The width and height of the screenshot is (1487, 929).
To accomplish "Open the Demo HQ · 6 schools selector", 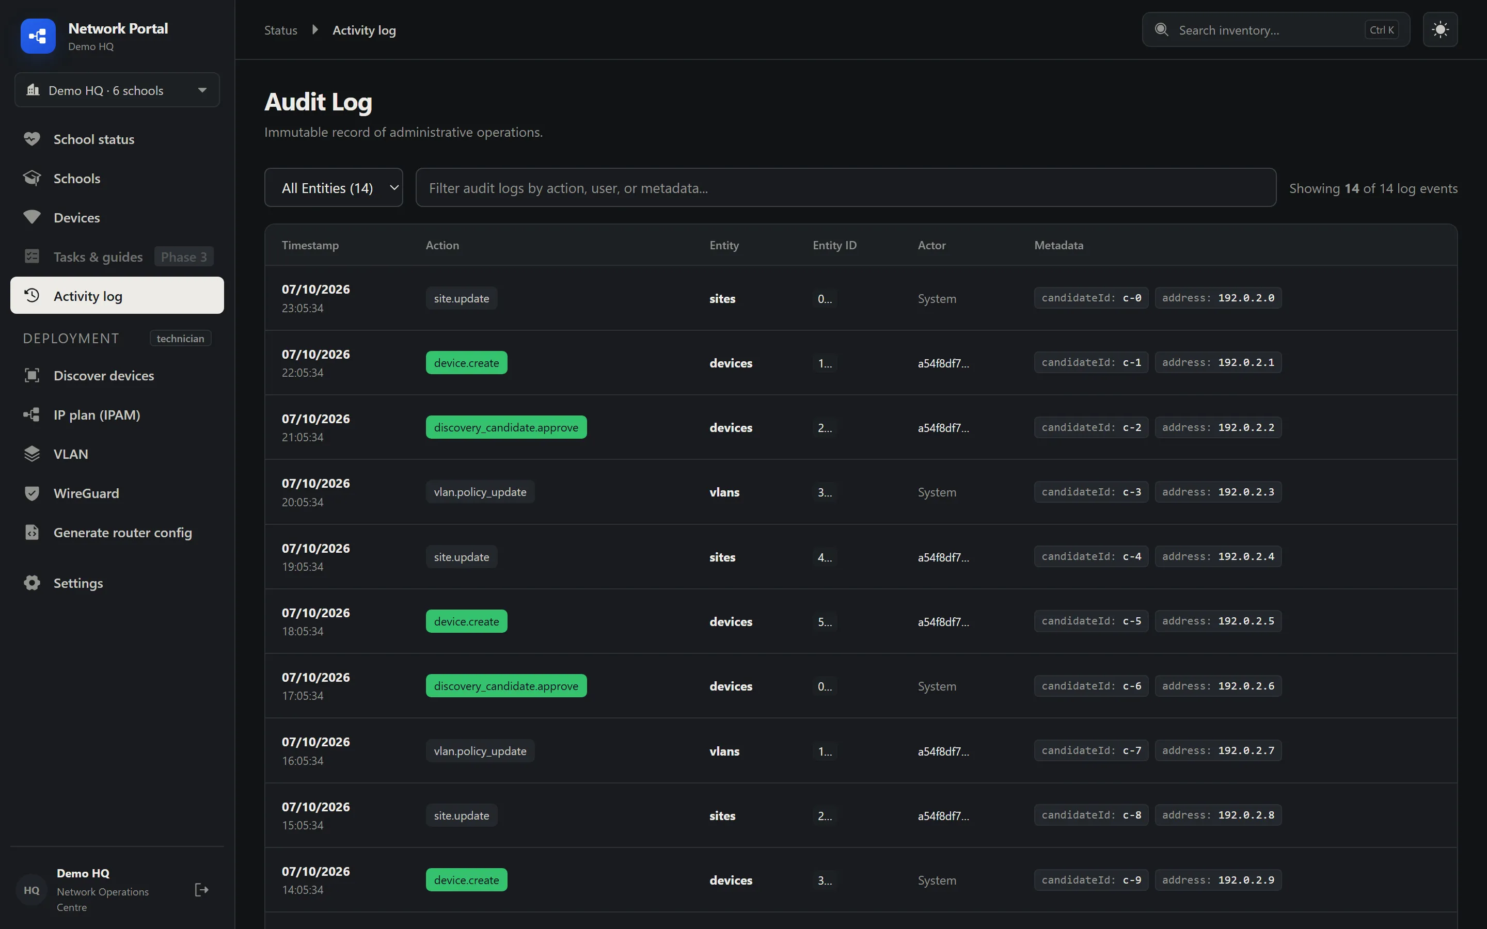I will (117, 90).
